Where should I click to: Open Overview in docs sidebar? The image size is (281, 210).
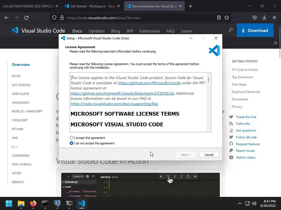tap(21, 65)
